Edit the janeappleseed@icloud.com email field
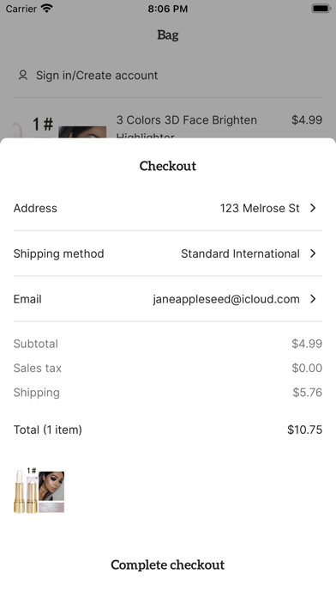Screen dimensions: 336x598 [226, 299]
